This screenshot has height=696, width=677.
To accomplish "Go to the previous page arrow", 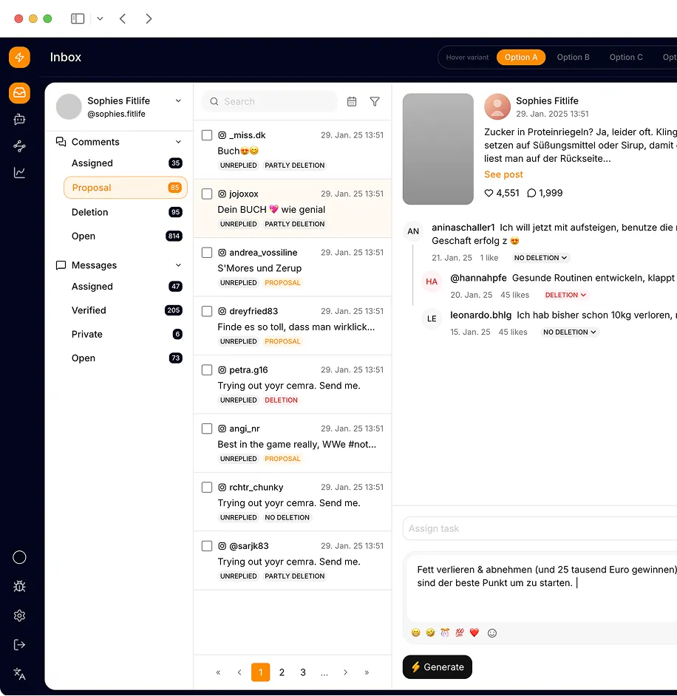I will (x=239, y=672).
